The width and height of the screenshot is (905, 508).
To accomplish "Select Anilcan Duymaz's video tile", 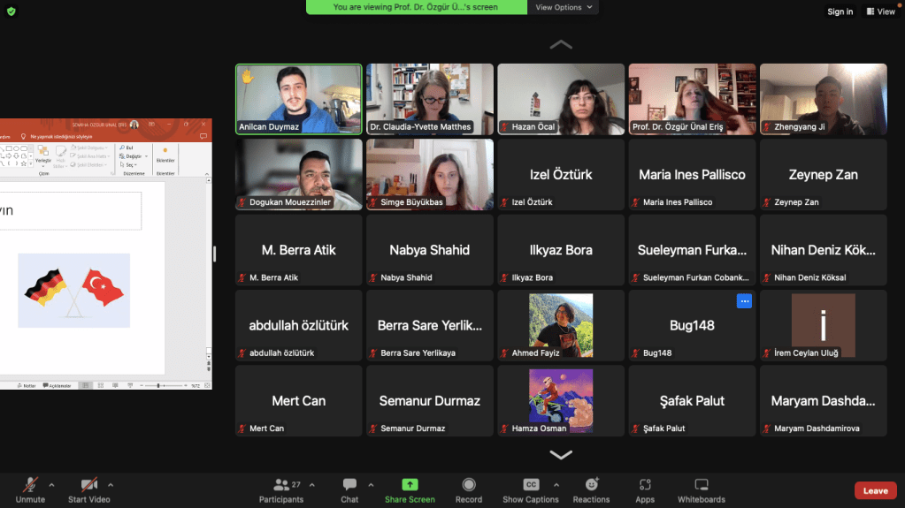I will pos(298,98).
